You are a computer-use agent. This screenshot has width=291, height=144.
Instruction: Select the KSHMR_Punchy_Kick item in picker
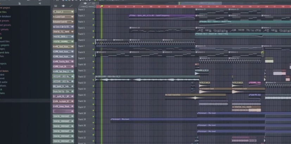[62, 61]
